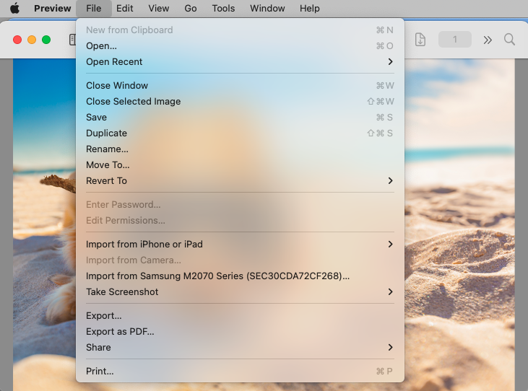Open the Window menu
This screenshot has height=391, width=528.
point(267,8)
